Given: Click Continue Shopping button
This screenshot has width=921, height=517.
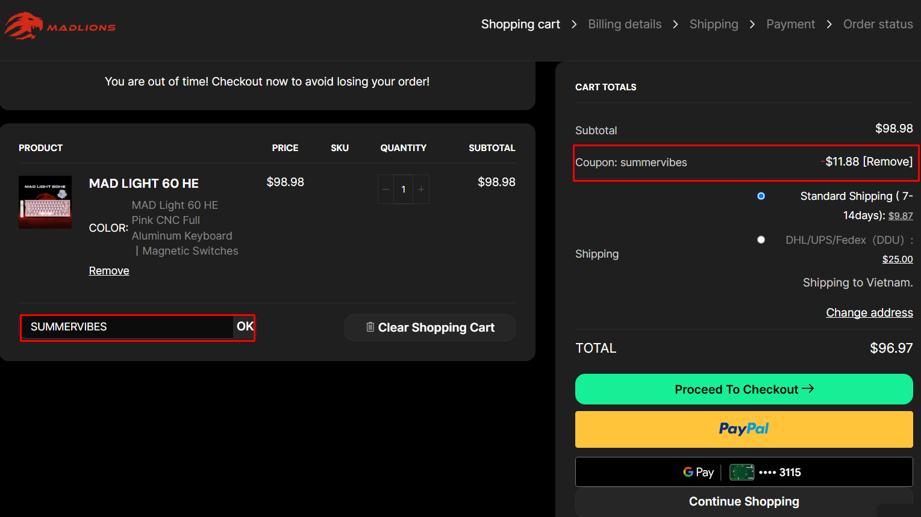Looking at the screenshot, I should [x=744, y=501].
